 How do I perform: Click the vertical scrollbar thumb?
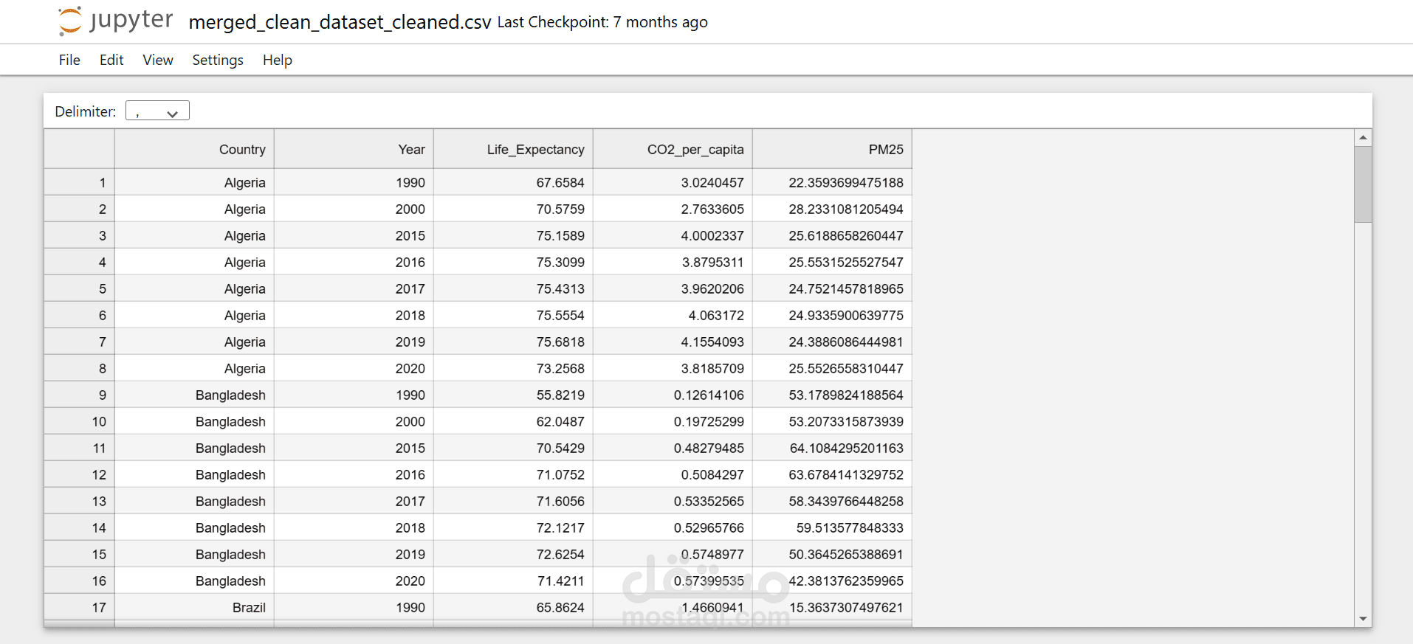(1363, 184)
